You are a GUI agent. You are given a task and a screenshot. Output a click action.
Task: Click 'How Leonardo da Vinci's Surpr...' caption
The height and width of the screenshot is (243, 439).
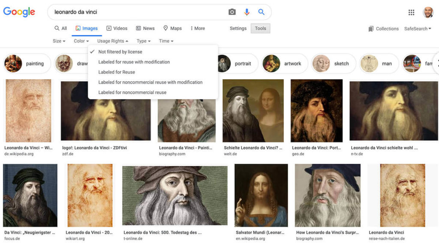coord(328,232)
